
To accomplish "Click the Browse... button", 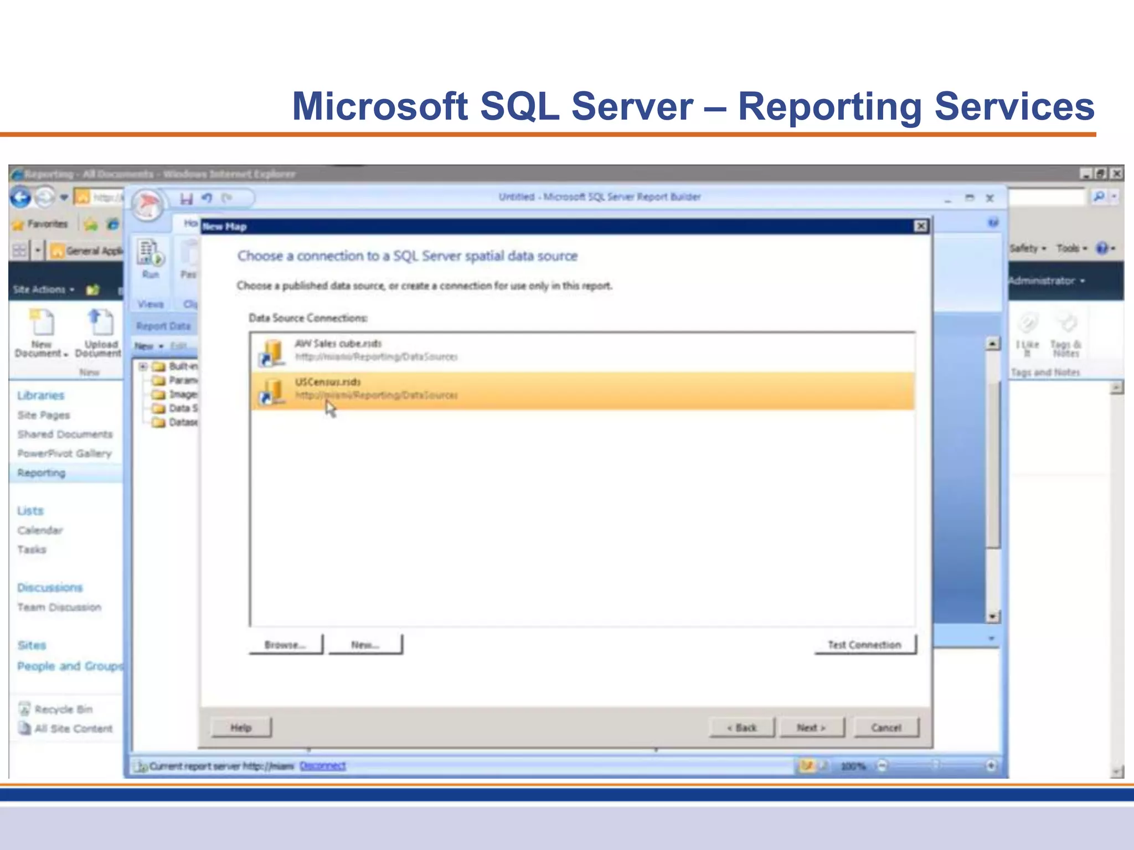I will 286,645.
